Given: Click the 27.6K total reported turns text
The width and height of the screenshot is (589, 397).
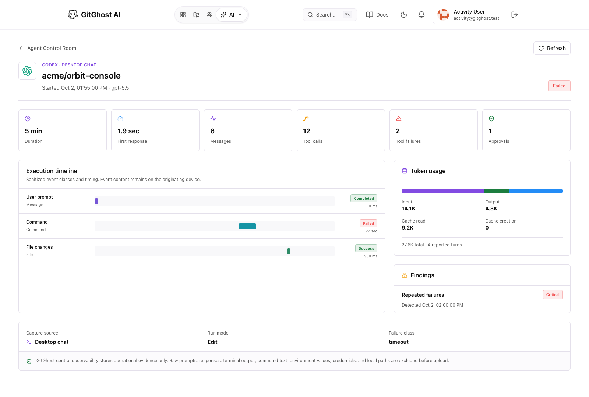Looking at the screenshot, I should pos(432,245).
